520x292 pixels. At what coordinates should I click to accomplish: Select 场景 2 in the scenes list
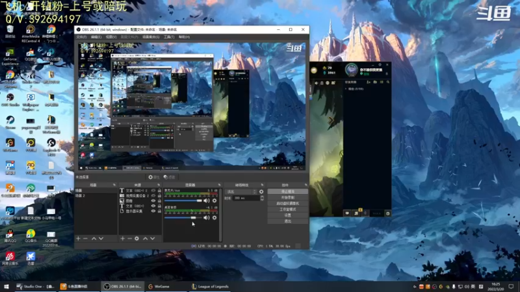click(x=96, y=196)
